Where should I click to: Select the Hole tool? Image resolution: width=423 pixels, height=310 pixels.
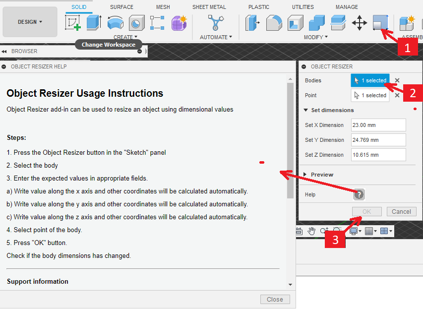coord(136,23)
